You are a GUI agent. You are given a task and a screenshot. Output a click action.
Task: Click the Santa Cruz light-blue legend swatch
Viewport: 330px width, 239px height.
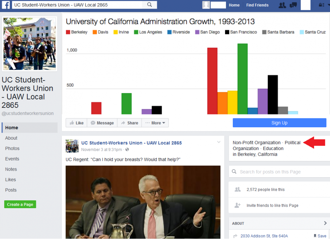302,32
